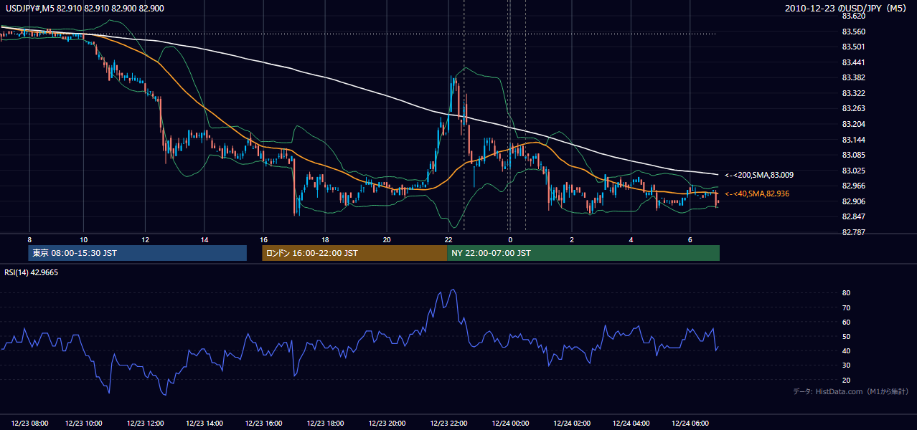Click price axis value 83.025
This screenshot has height=430, width=917.
[x=852, y=170]
